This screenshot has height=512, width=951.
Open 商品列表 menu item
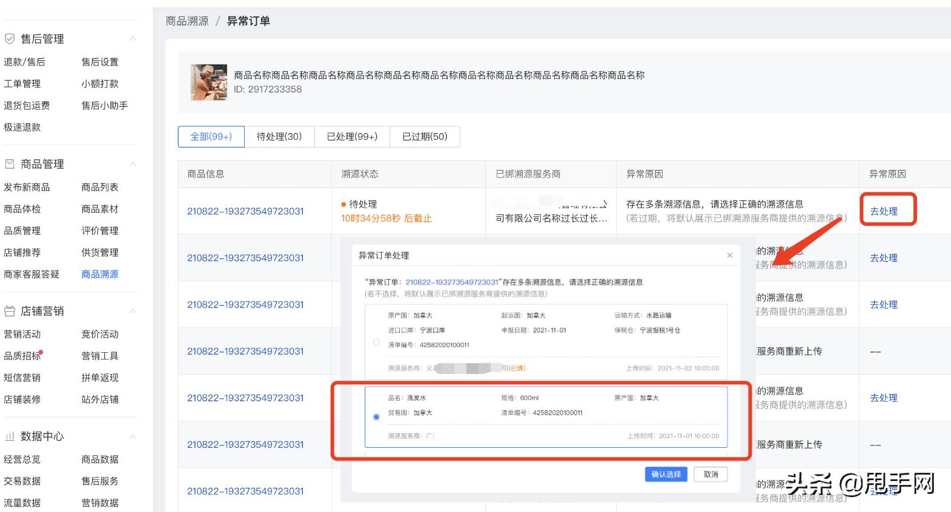tap(100, 187)
